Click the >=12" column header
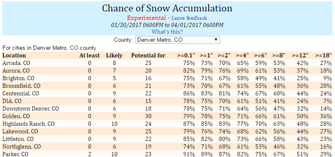This screenshot has width=335, height=157. [300, 55]
